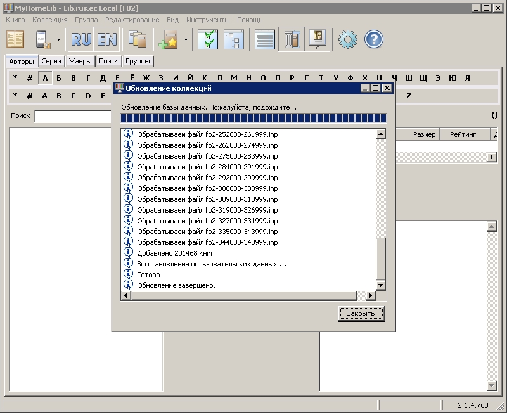Switch to the Жанры tab
The width and height of the screenshot is (507, 413).
pos(80,62)
